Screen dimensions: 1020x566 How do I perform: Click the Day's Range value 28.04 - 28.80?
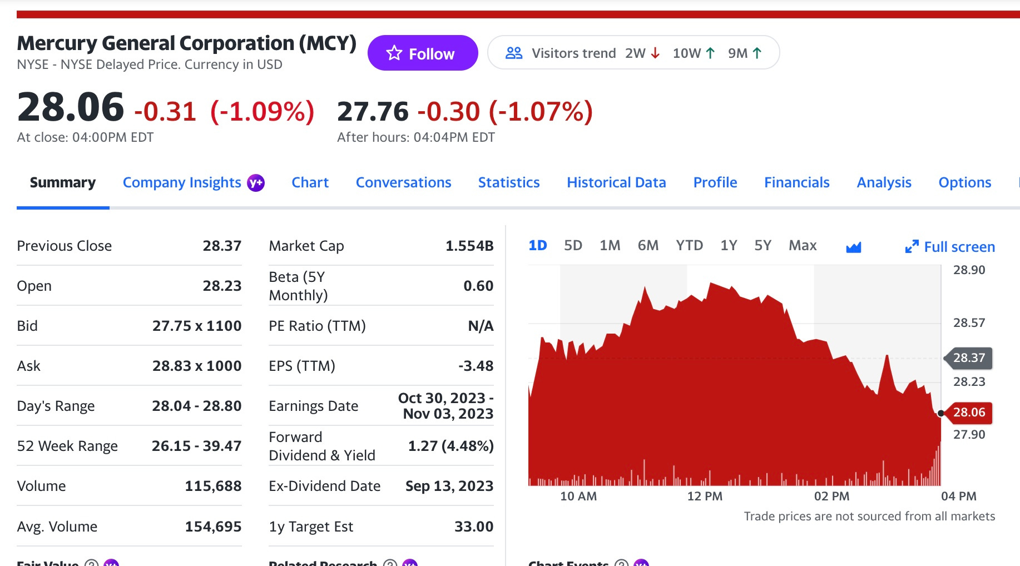click(197, 406)
